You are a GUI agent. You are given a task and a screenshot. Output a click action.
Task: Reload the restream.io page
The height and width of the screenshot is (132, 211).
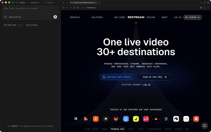point(74,8)
